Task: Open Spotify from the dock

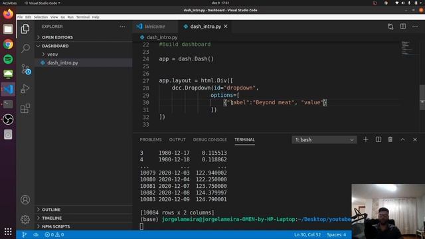Action: [8, 59]
